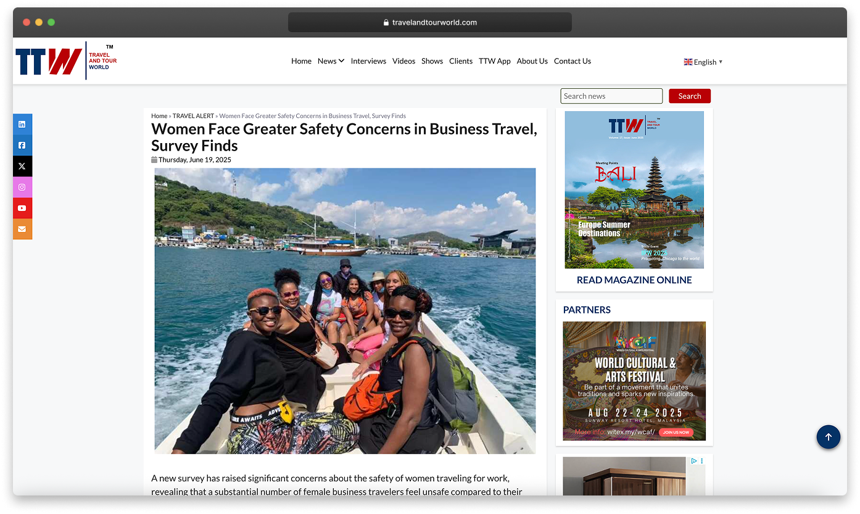Screen dimensions: 860x514
Task: Click the scroll-to-top arrow button
Action: [x=828, y=437]
